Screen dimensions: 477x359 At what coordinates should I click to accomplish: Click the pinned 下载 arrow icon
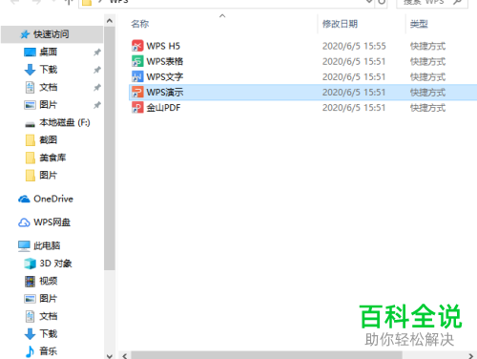(x=30, y=70)
